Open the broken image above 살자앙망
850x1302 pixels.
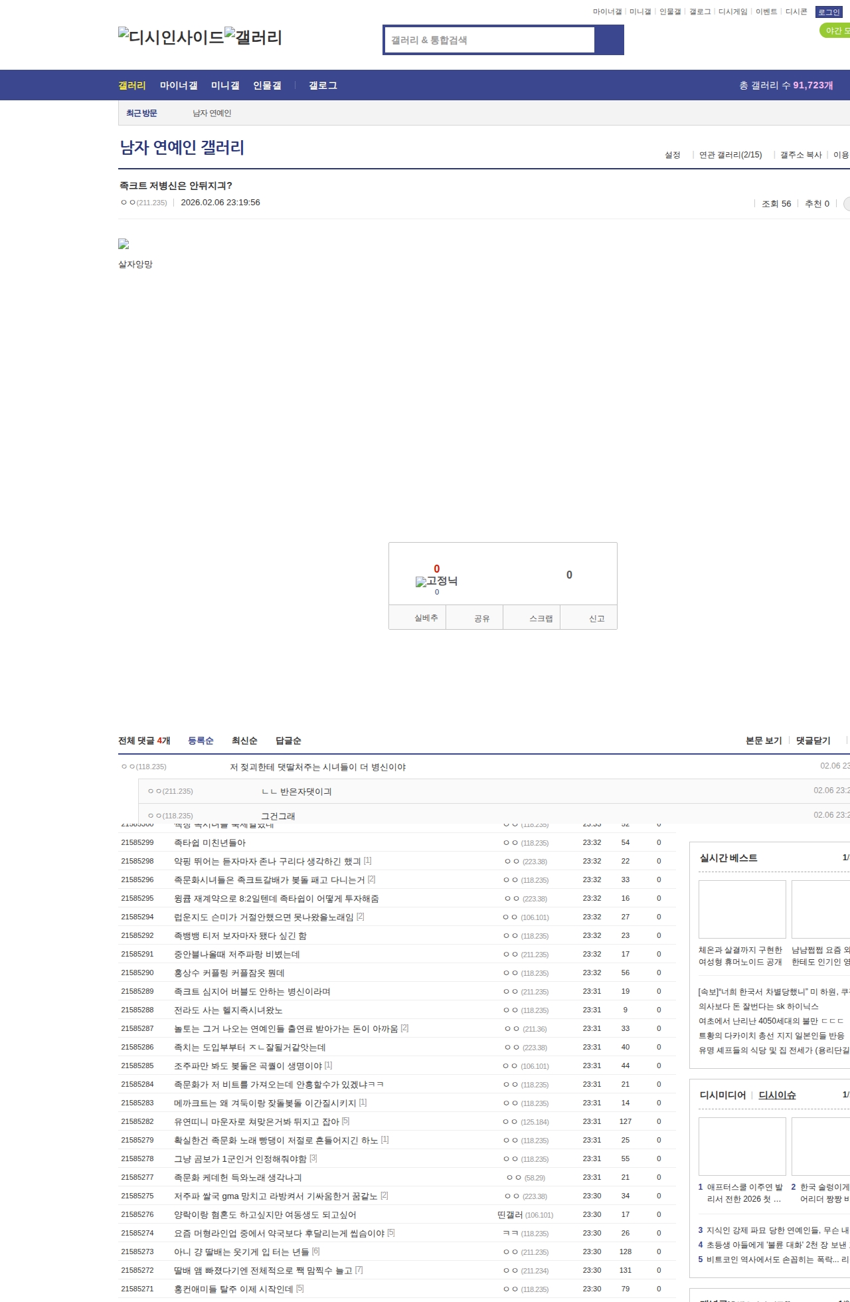pos(124,244)
